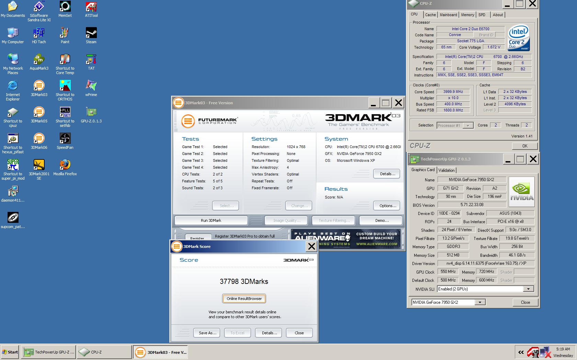Screen dimensions: 577x360
Task: Launch the wPrime desktop icon
Action: point(91,88)
